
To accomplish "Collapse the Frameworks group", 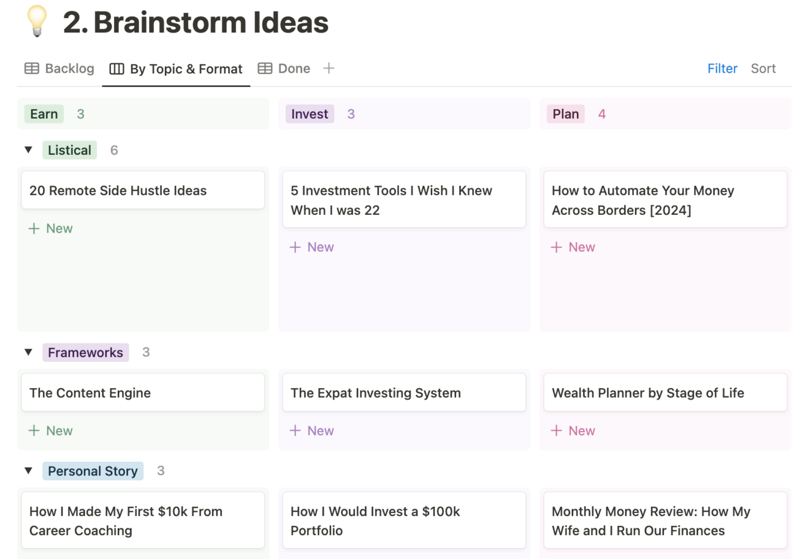I will 28,352.
